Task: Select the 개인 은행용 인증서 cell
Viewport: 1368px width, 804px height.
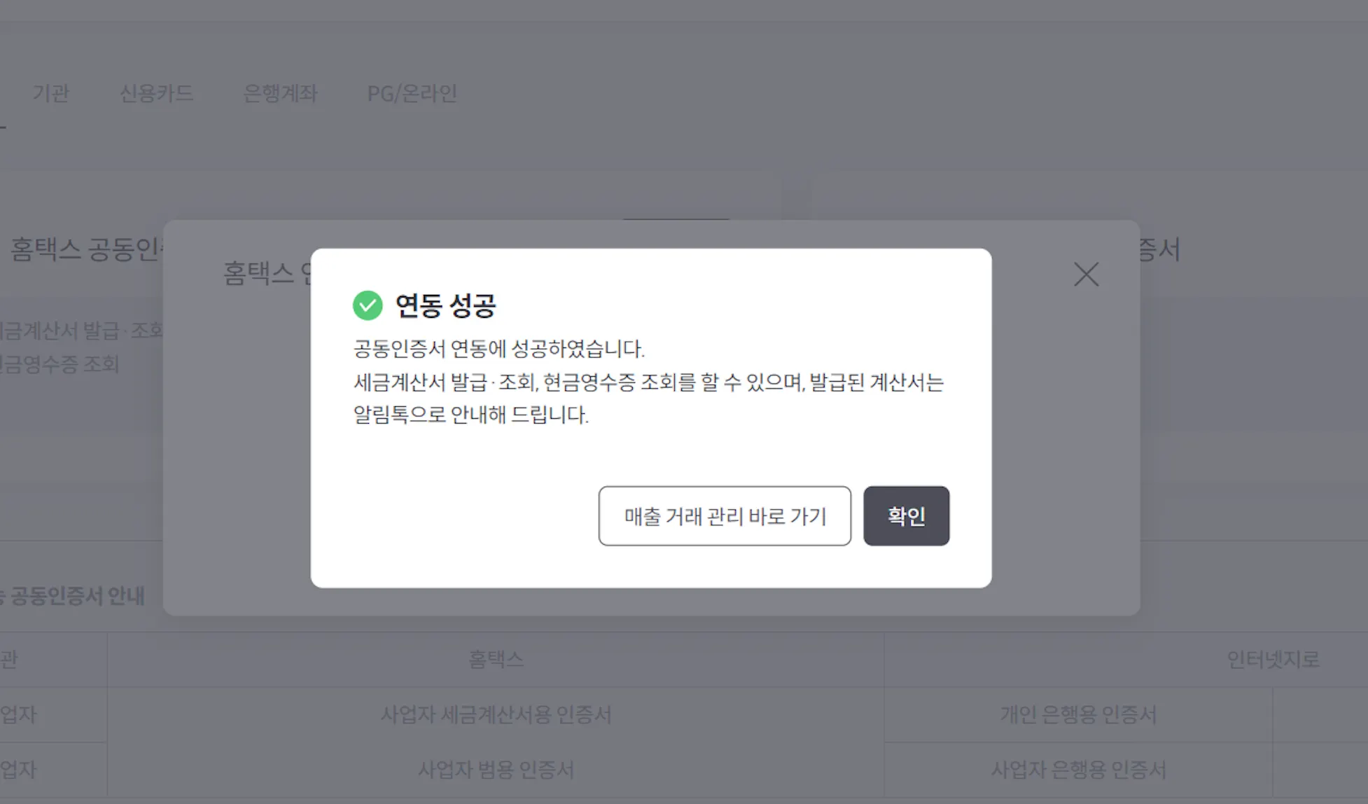Action: click(1077, 714)
